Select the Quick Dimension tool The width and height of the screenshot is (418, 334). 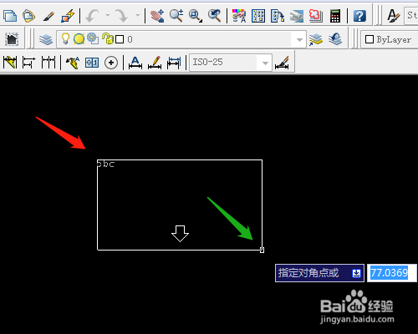[x=10, y=62]
